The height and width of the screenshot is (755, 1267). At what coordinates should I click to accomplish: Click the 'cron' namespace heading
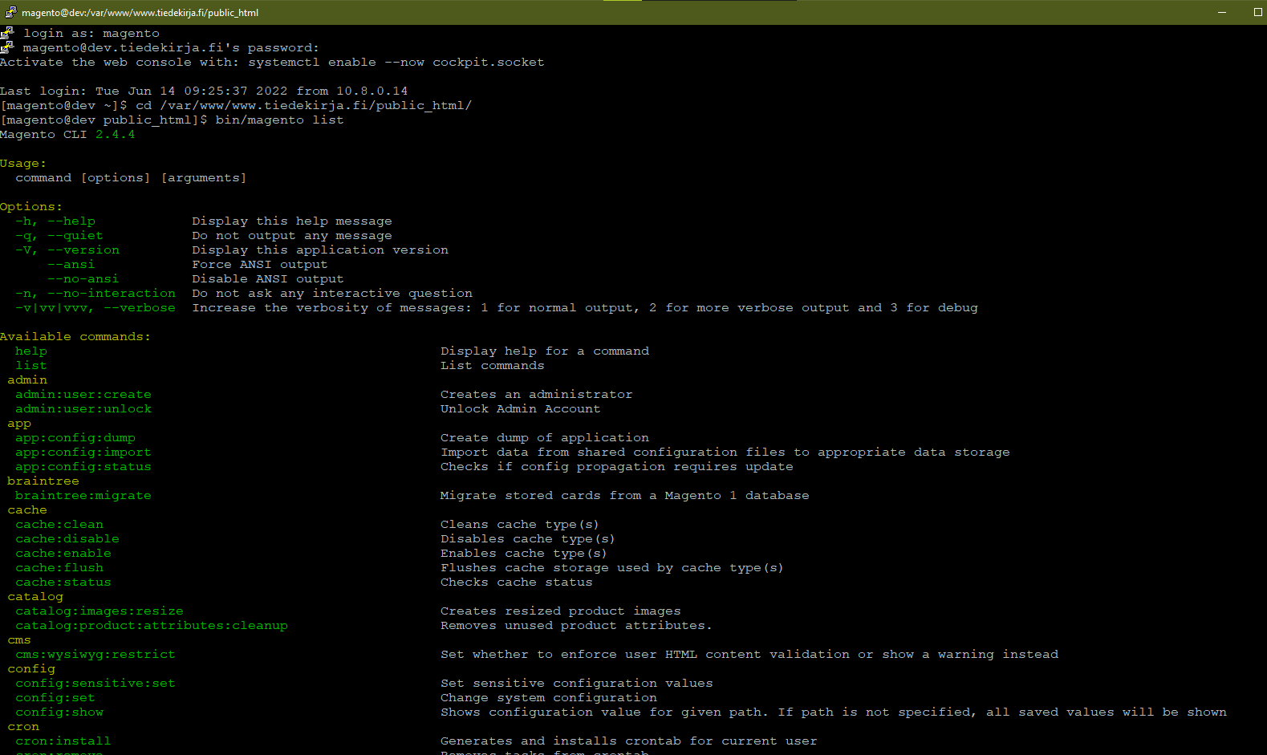(x=23, y=727)
